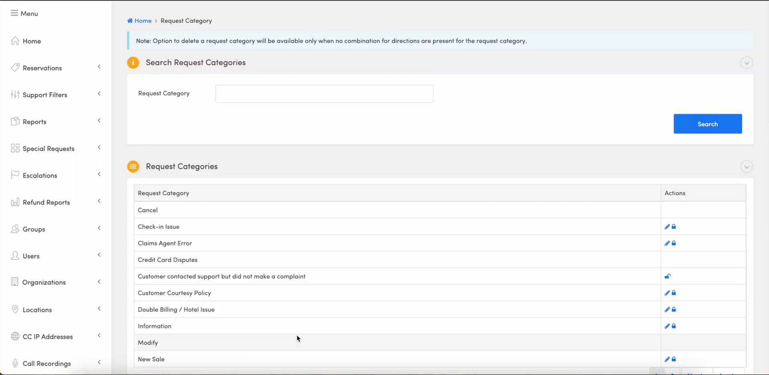This screenshot has width=769, height=375.
Task: Click the edit pencil for Check-in Issue
Action: [x=667, y=227]
